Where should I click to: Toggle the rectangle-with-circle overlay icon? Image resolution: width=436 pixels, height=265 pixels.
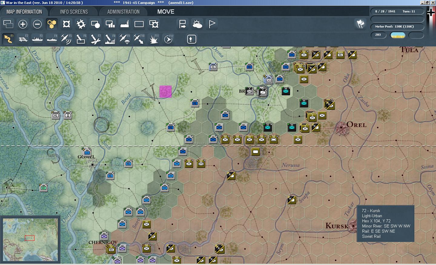click(x=95, y=24)
